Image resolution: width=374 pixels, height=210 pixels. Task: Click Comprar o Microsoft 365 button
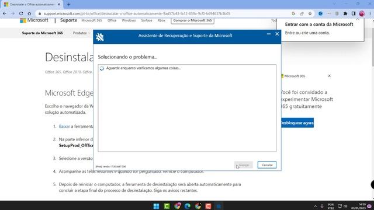click(192, 20)
